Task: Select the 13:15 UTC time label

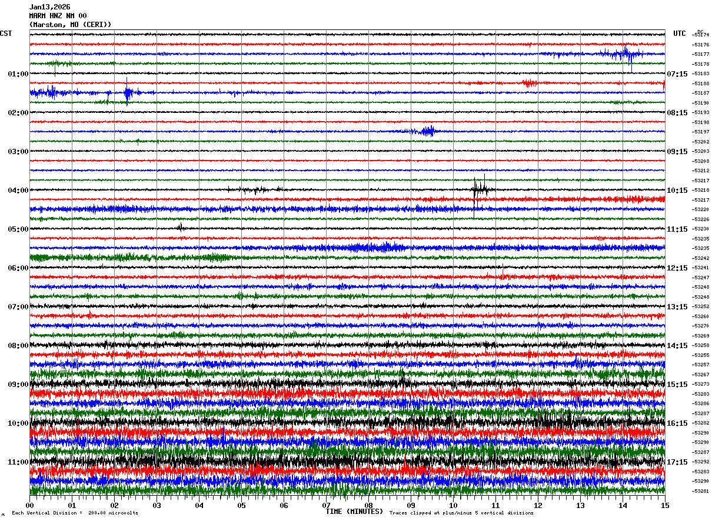Action: click(x=677, y=307)
